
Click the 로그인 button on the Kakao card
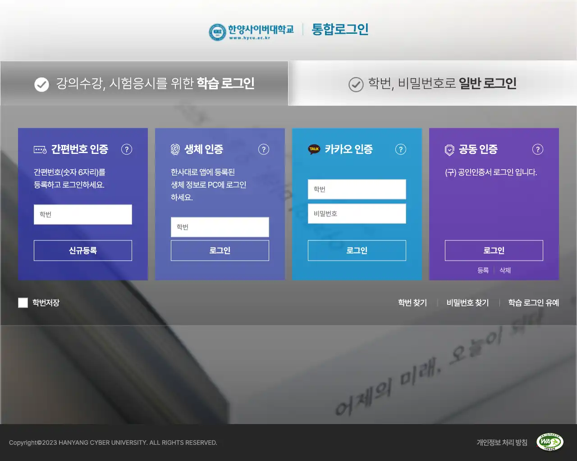tap(357, 250)
